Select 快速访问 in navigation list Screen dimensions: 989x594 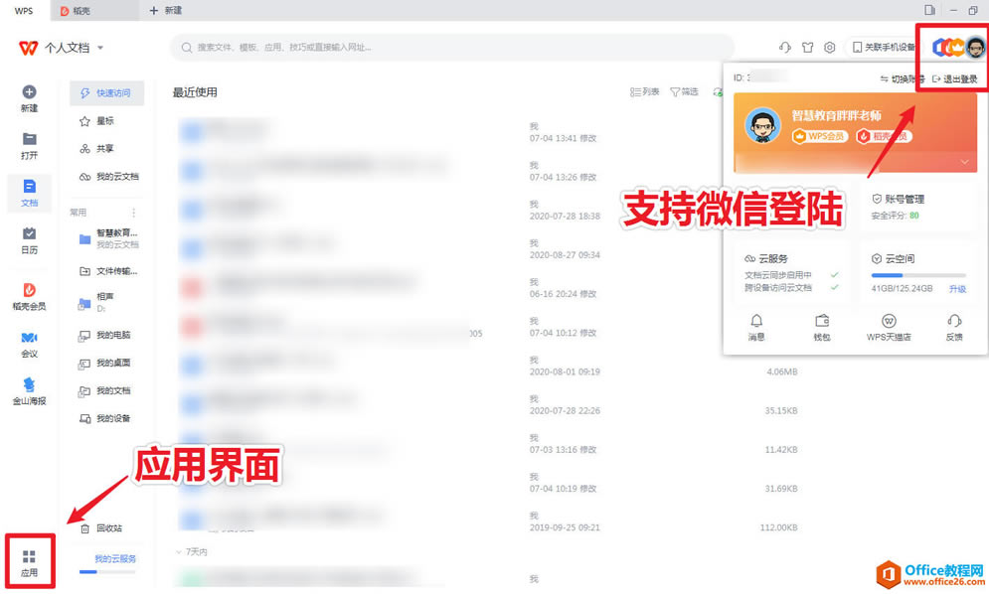pos(106,92)
